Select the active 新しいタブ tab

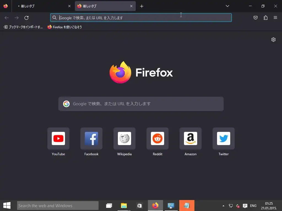[x=105, y=6]
